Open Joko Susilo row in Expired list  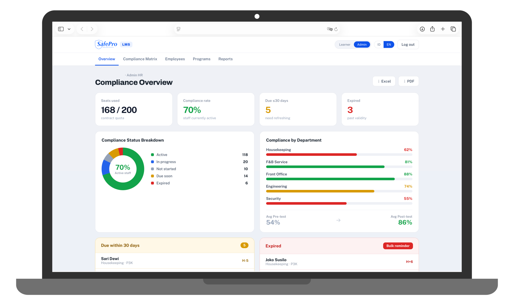[x=339, y=262]
